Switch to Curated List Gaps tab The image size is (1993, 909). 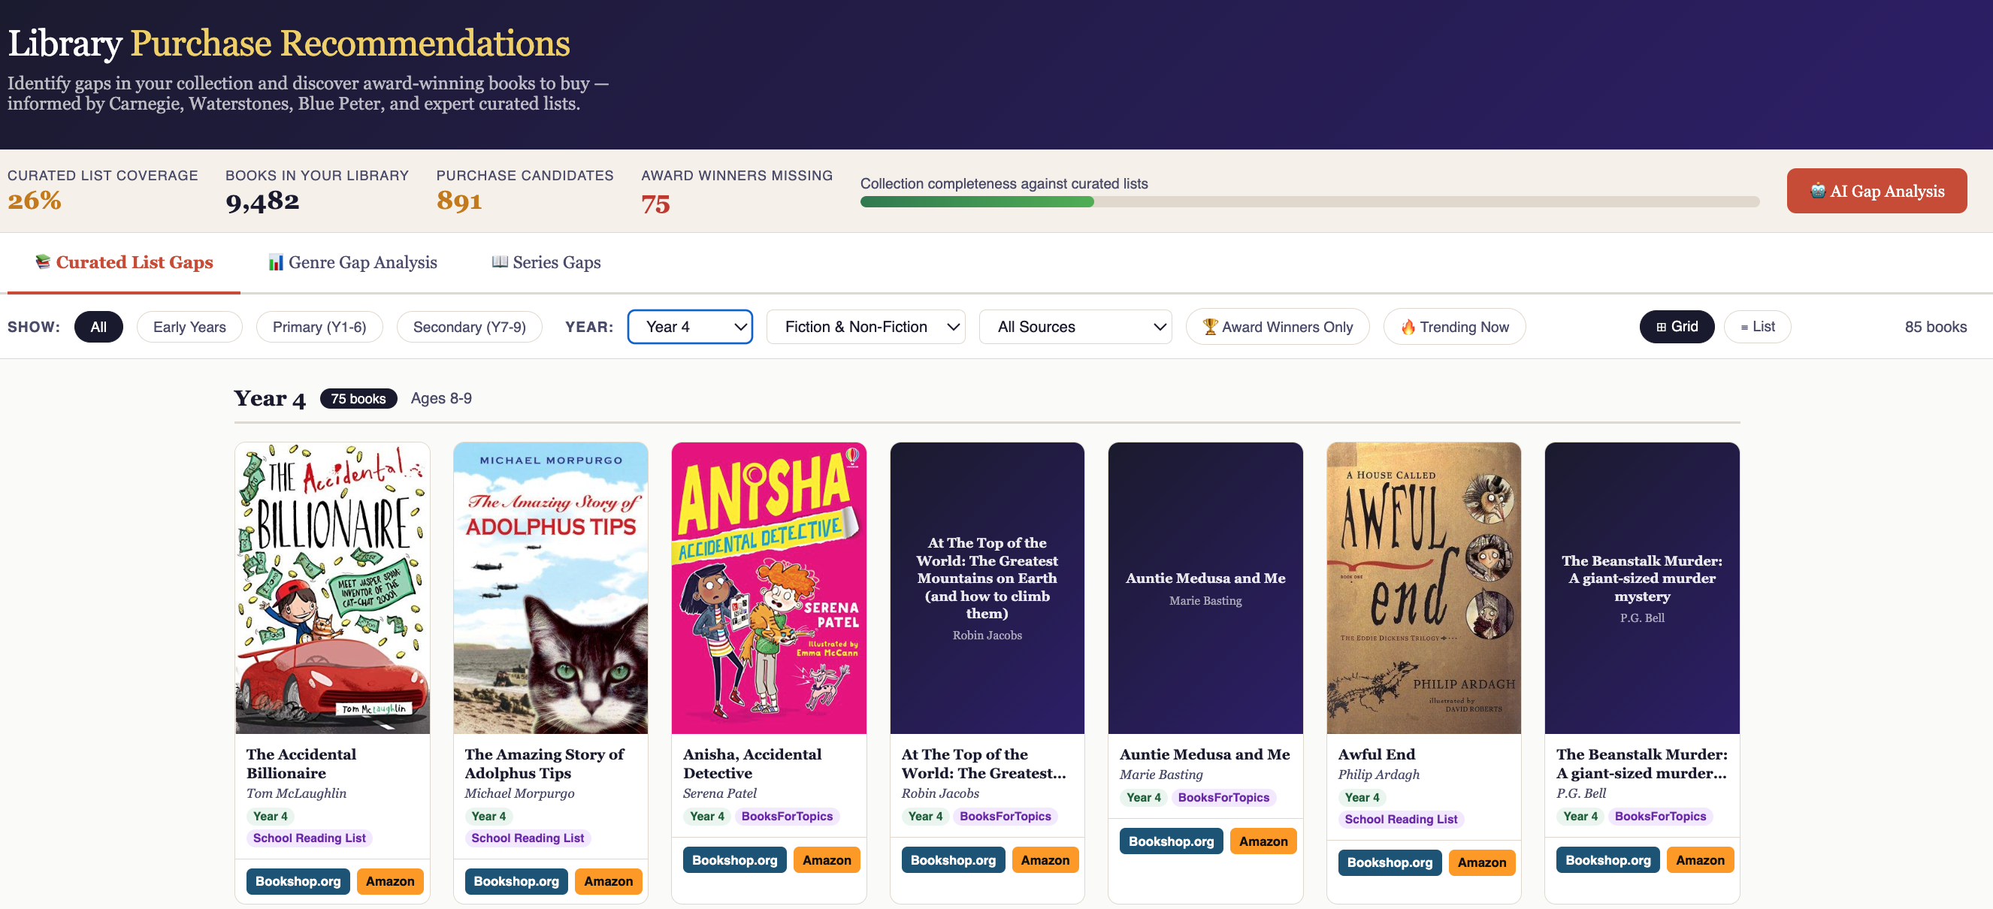[124, 263]
